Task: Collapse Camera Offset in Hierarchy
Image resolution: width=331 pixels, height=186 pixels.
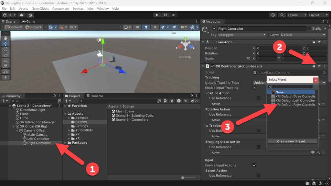Action: click(x=17, y=130)
